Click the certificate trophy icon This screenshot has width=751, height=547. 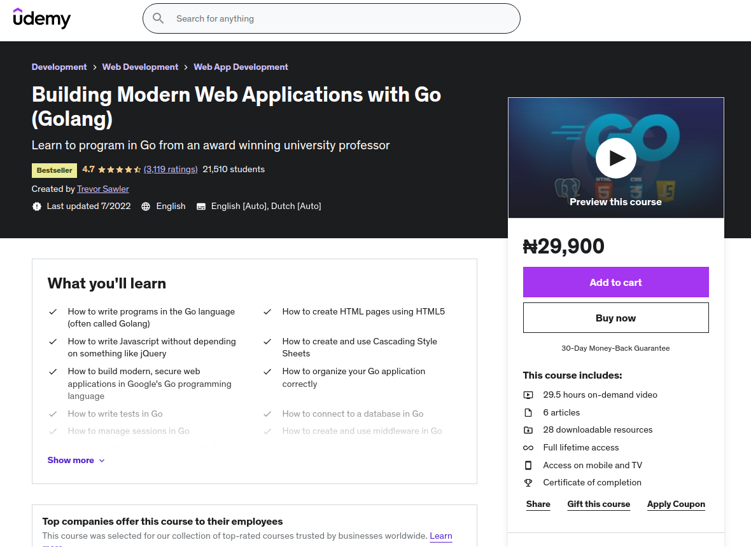[528, 483]
